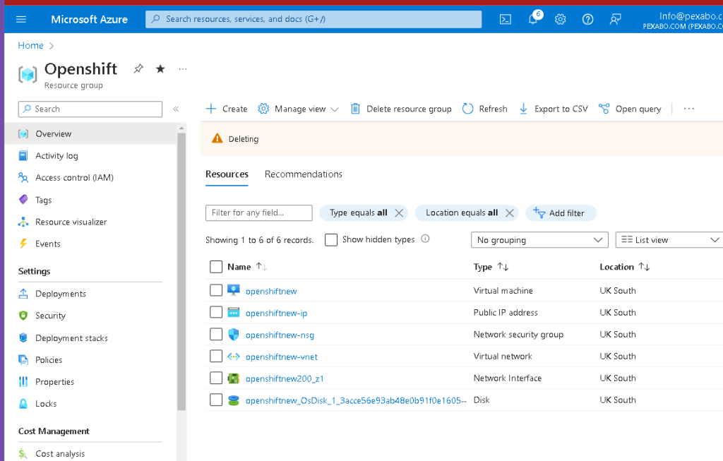The image size is (723, 461).
Task: Click the OsDisk disk icon
Action: (234, 400)
